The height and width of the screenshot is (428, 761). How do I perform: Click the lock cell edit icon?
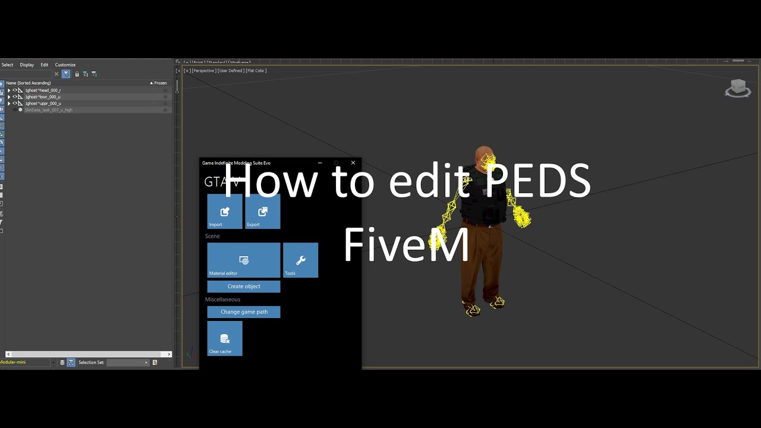tap(77, 74)
